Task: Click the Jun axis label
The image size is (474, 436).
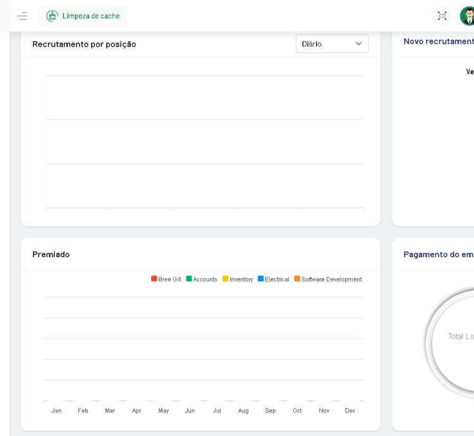Action: [190, 411]
